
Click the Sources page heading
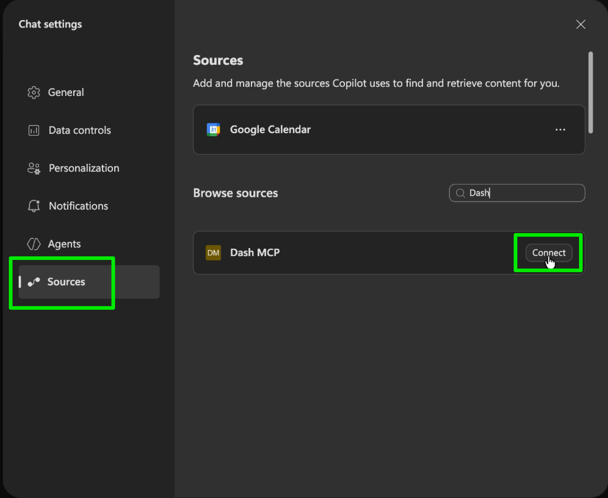(x=218, y=60)
